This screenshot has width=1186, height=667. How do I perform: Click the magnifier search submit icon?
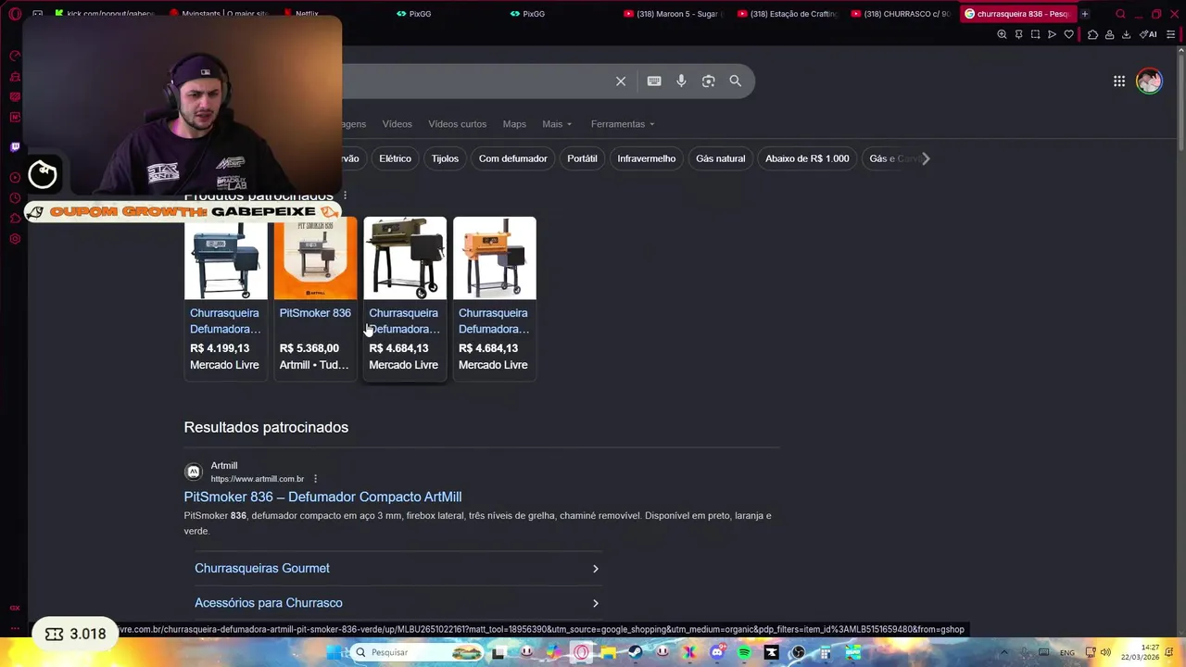coord(735,82)
